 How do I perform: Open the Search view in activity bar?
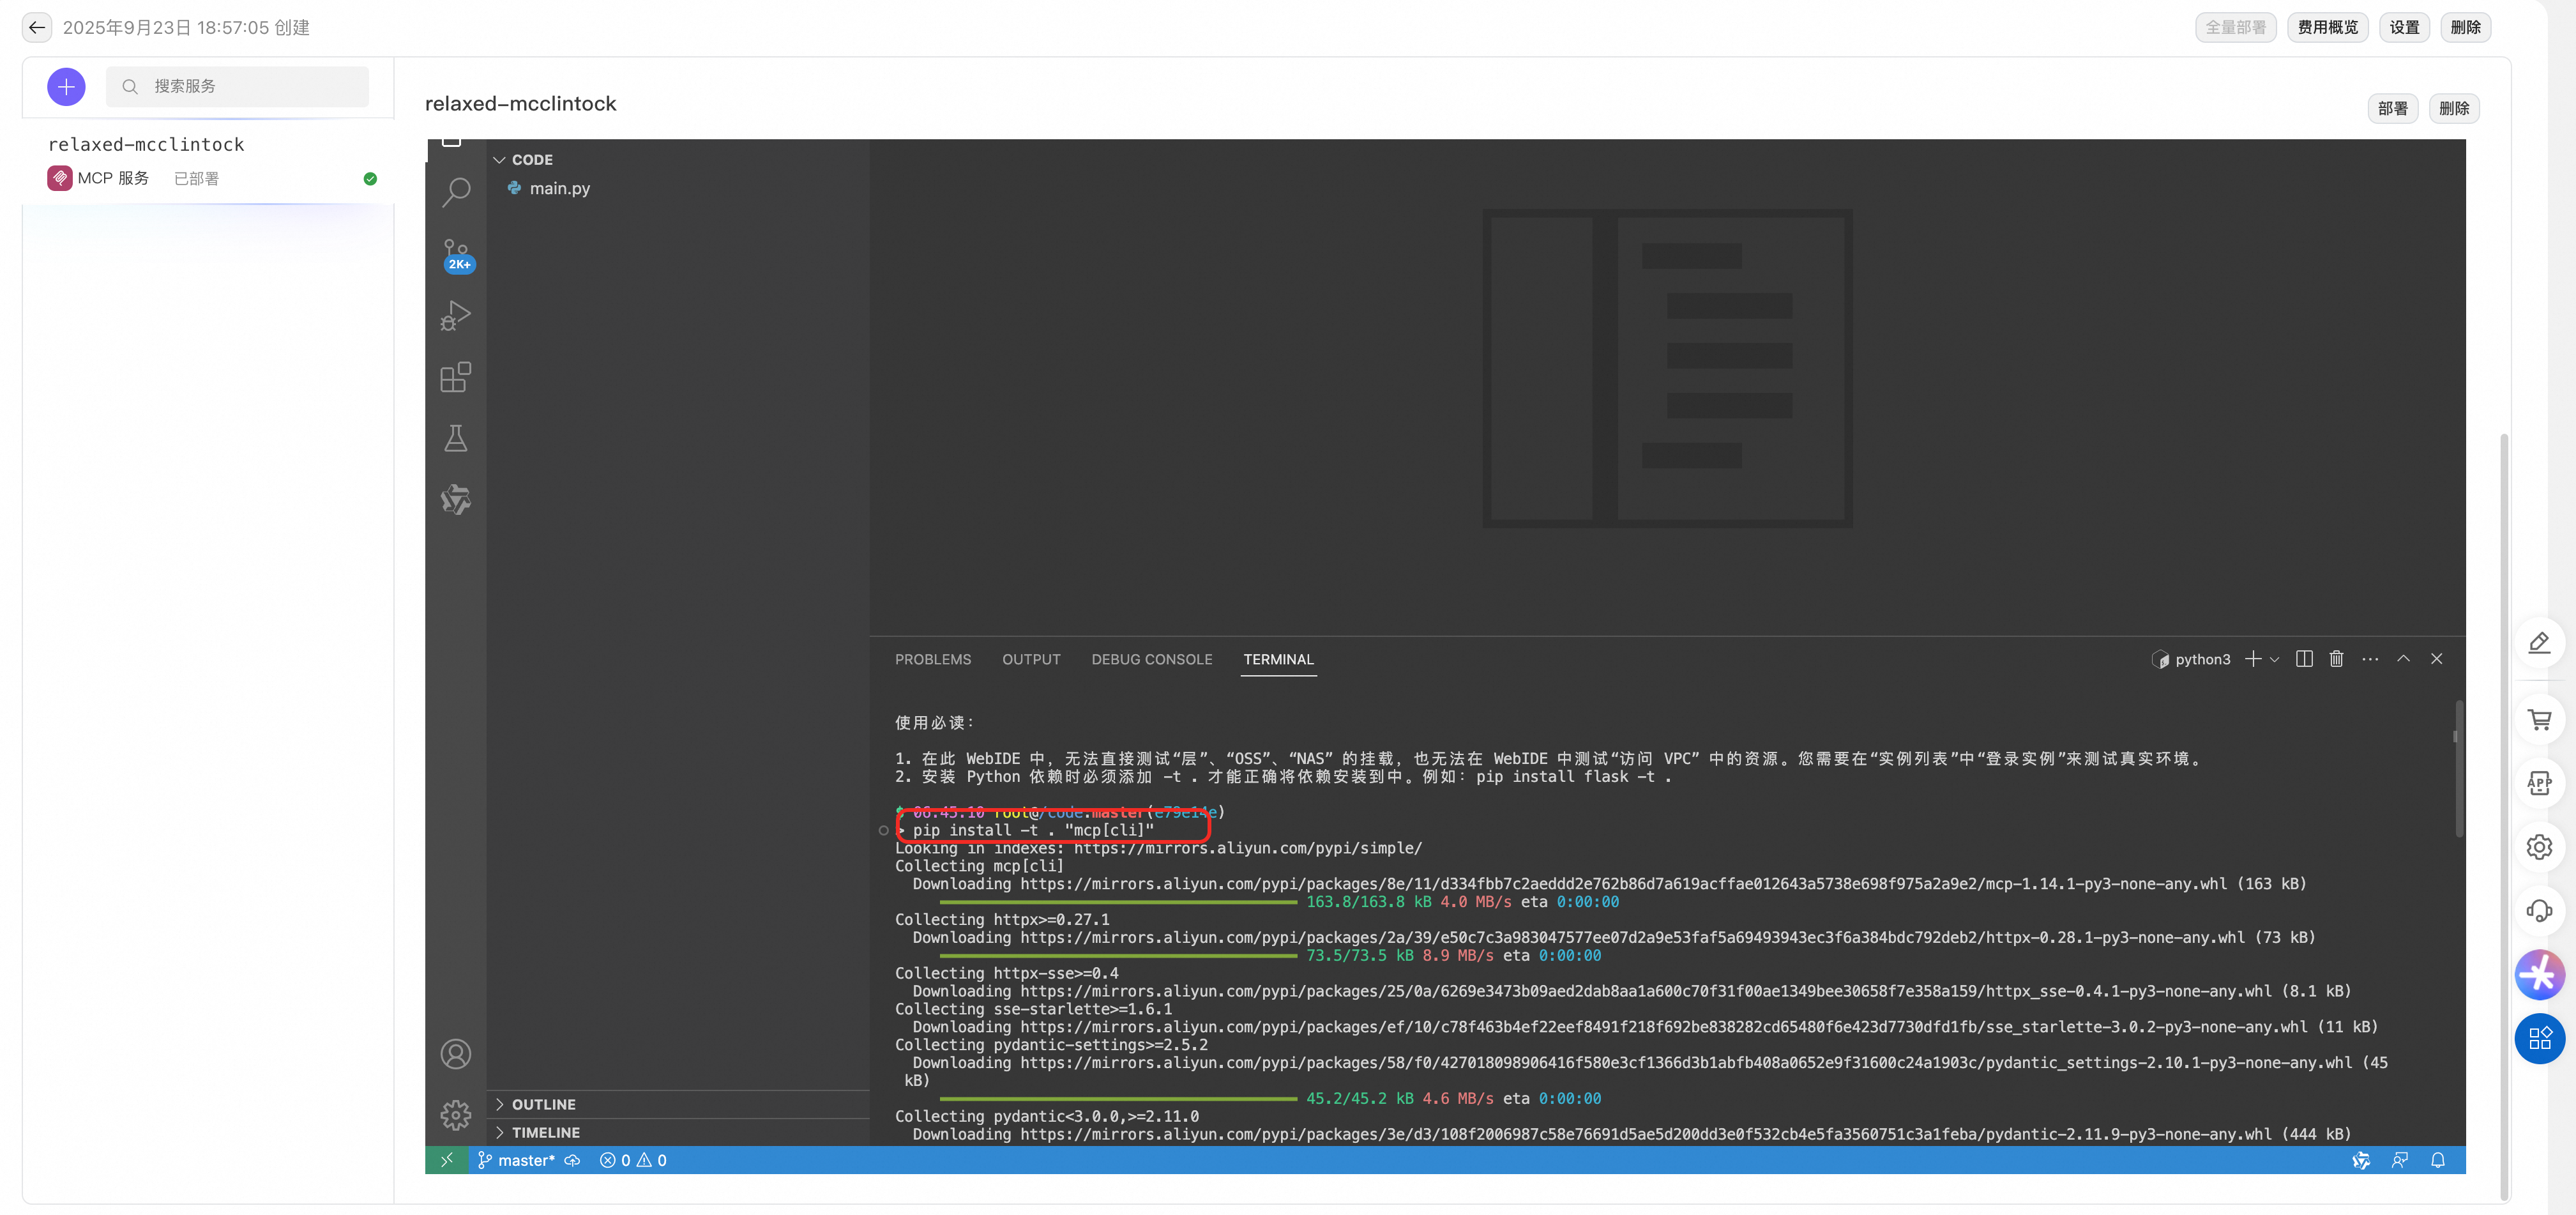point(456,191)
